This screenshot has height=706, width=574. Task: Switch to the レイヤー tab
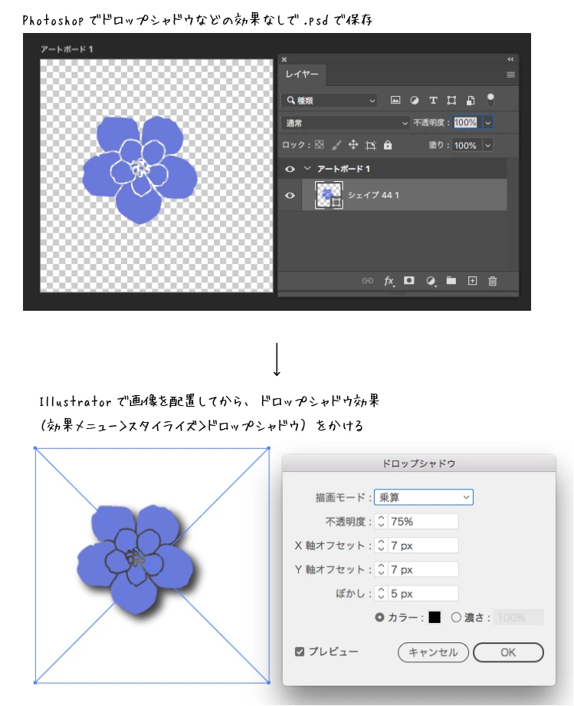(302, 74)
